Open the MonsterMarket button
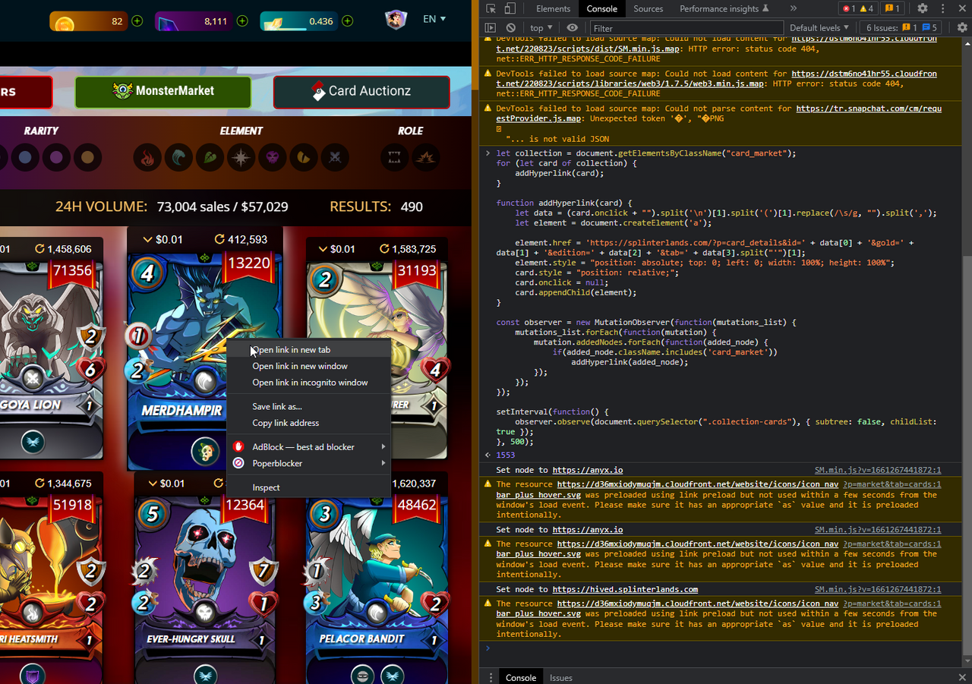The height and width of the screenshot is (684, 972). point(163,91)
